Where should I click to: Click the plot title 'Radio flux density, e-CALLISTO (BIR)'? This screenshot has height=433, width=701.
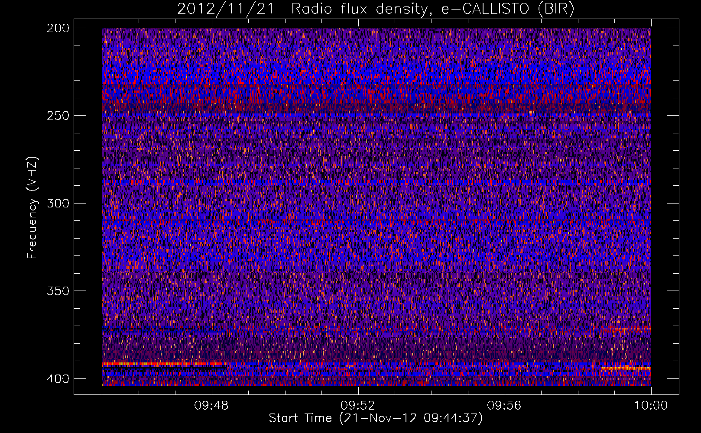432,9
